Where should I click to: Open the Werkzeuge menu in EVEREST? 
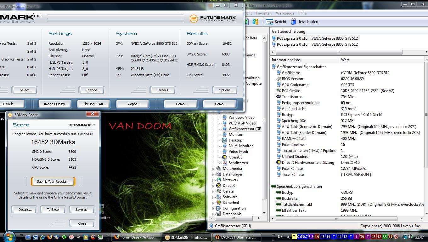[285, 13]
